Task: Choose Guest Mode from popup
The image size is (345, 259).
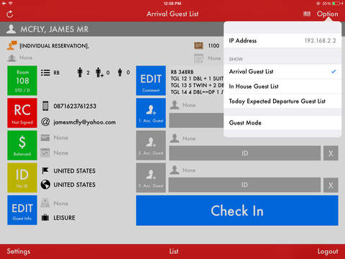Action: (282, 123)
